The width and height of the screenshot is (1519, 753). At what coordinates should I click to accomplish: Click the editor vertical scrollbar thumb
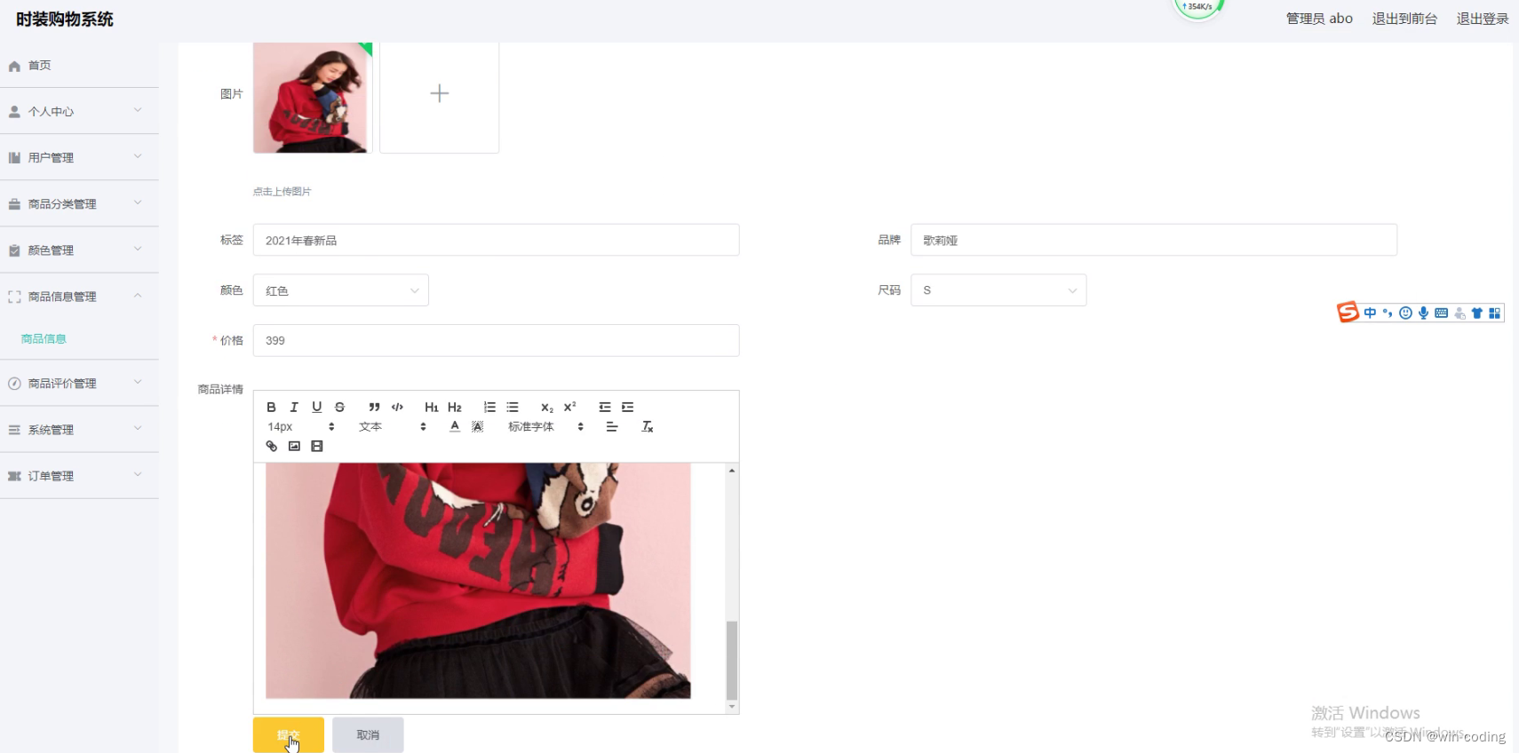click(732, 661)
